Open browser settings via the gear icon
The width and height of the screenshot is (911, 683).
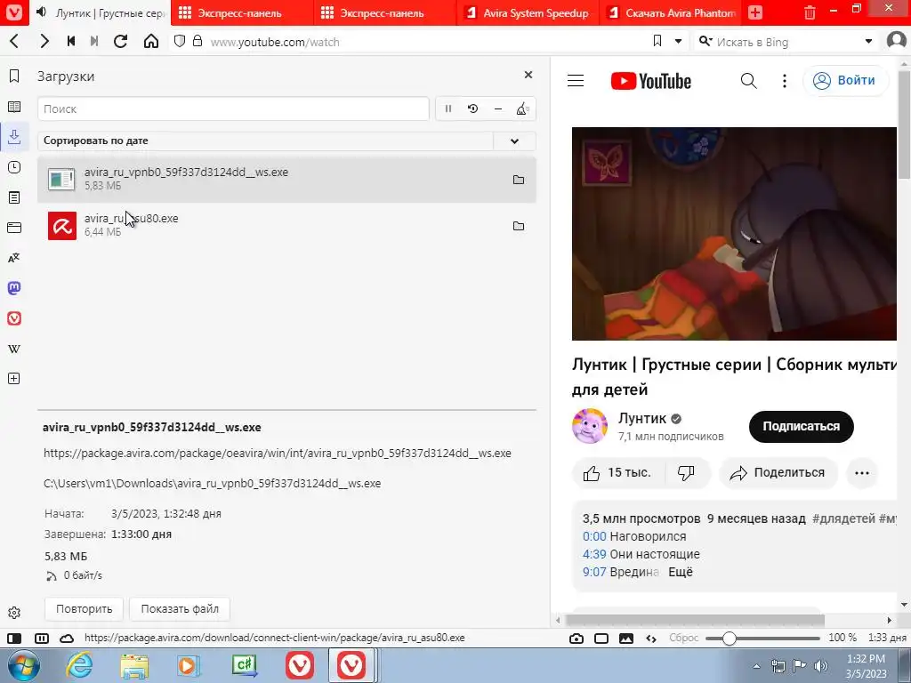[x=14, y=613]
